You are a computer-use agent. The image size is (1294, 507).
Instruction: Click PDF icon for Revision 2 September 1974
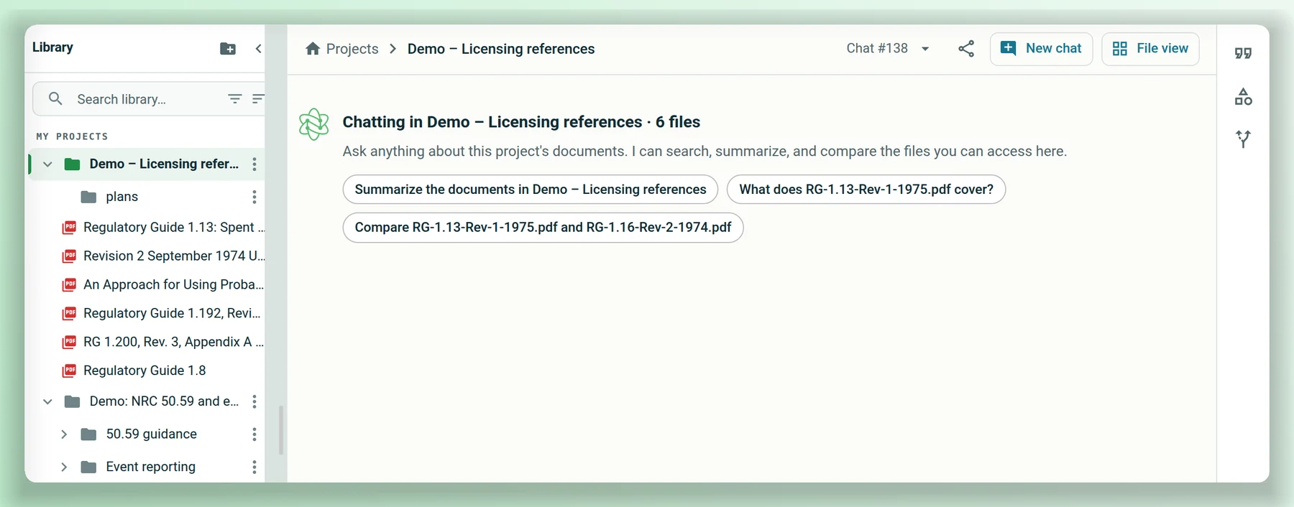(x=69, y=256)
